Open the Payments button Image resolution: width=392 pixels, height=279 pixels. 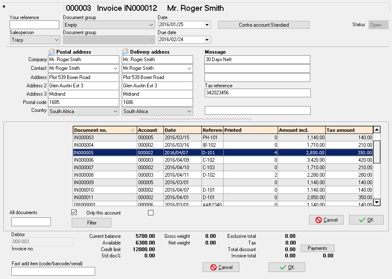(317, 248)
